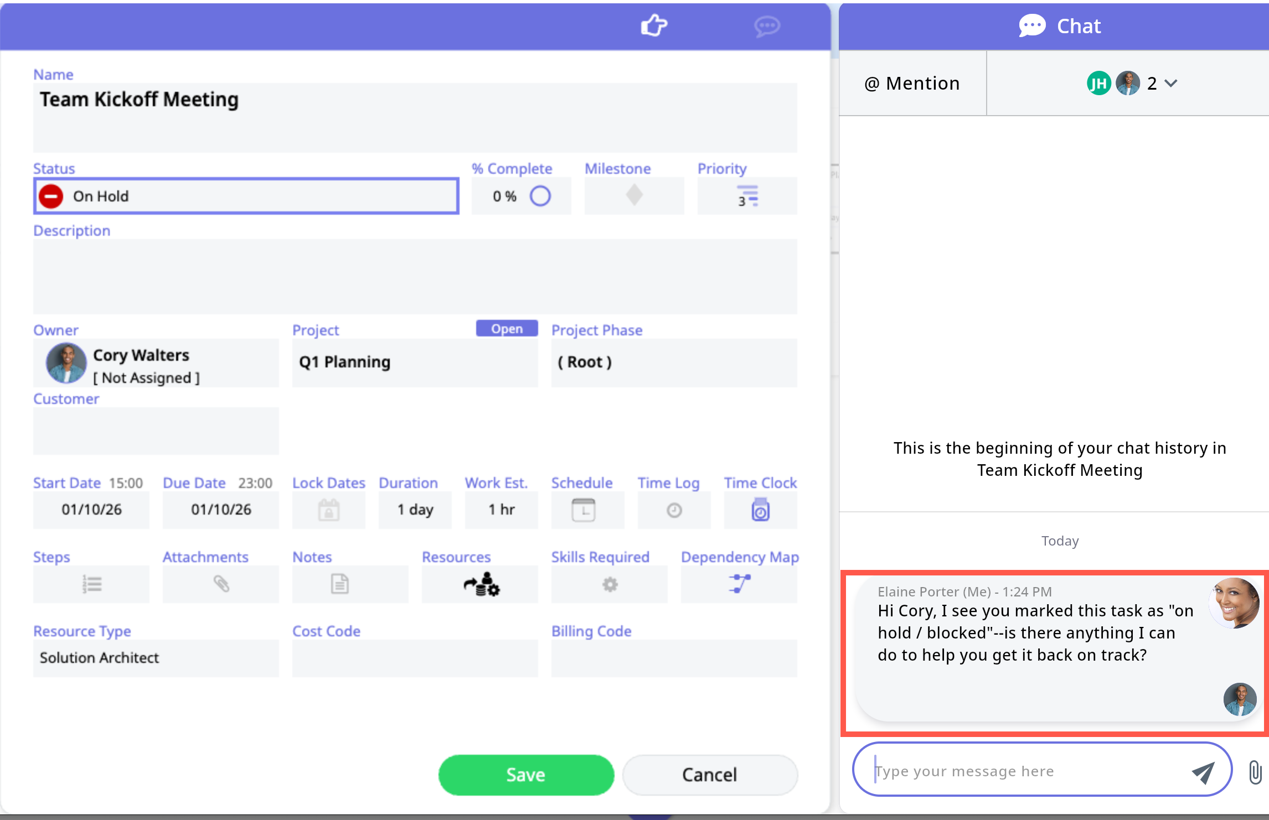Click the @ Mention tab
This screenshot has height=820, width=1269.
tap(912, 84)
